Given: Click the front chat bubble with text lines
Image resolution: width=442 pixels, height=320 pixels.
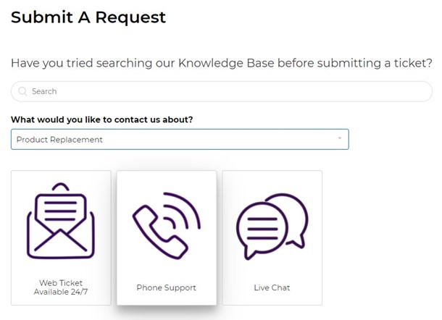Looking at the screenshot, I should tap(262, 230).
